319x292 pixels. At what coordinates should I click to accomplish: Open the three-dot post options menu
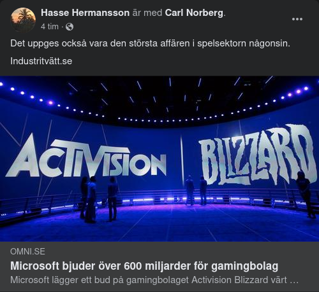[297, 19]
